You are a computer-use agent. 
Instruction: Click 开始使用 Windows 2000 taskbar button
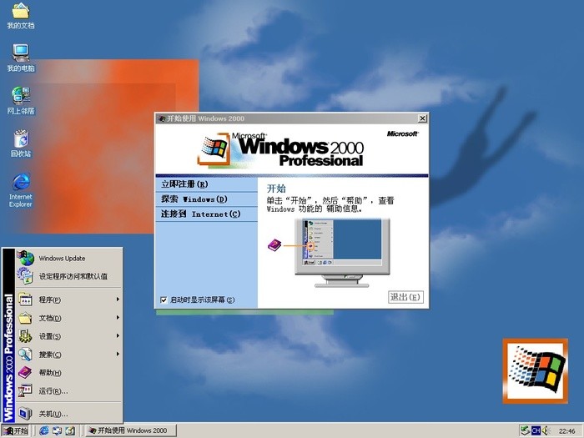pos(131,430)
